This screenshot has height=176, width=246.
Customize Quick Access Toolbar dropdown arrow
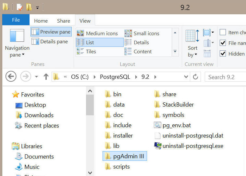37,7
